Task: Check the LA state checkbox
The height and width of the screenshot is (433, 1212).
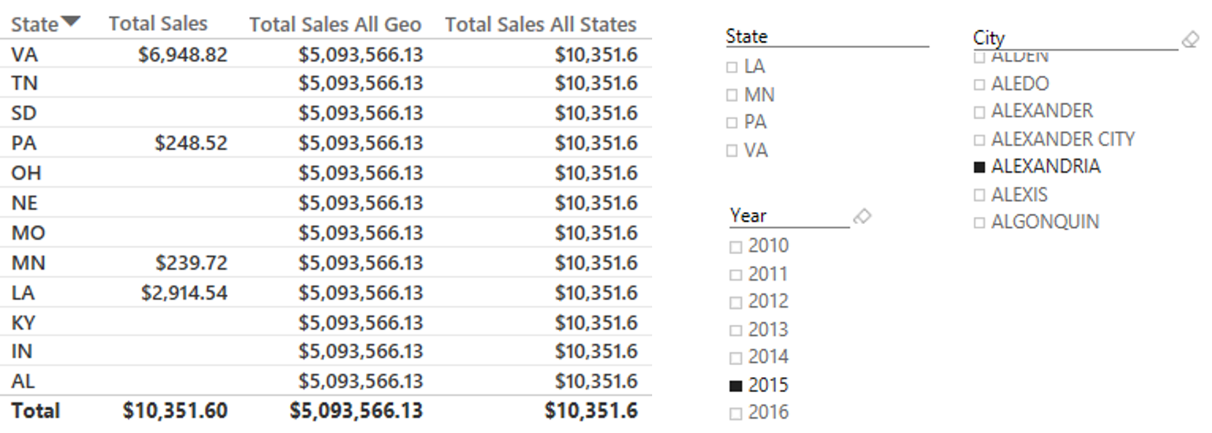Action: pyautogui.click(x=732, y=68)
